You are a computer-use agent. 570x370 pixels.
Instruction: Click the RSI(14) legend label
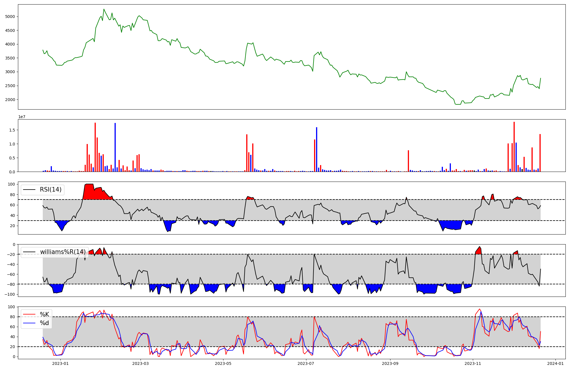click(x=50, y=190)
